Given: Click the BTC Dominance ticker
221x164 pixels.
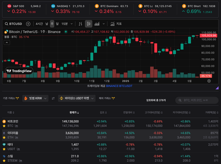Looking at the screenshot, I should (111, 9).
